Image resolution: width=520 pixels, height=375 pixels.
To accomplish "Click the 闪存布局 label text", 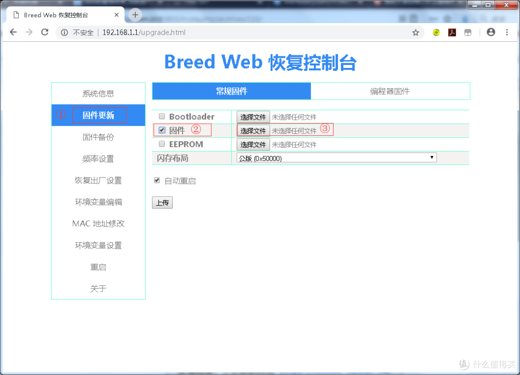I will pos(172,158).
